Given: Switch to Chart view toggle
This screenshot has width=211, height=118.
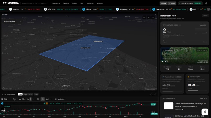Looking at the screenshot, I should pyautogui.click(x=172, y=3).
